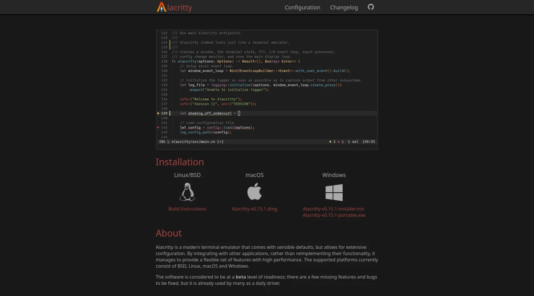Click the Linux/BSD platform label
The width and height of the screenshot is (534, 296).
(187, 175)
